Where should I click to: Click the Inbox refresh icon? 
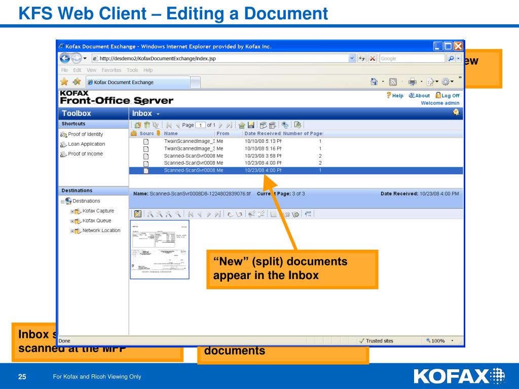(x=138, y=125)
